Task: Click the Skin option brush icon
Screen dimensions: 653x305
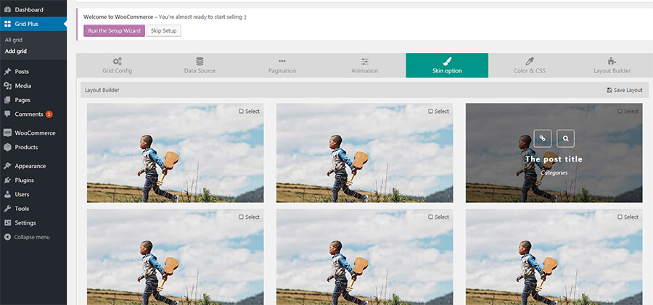Action: point(447,61)
